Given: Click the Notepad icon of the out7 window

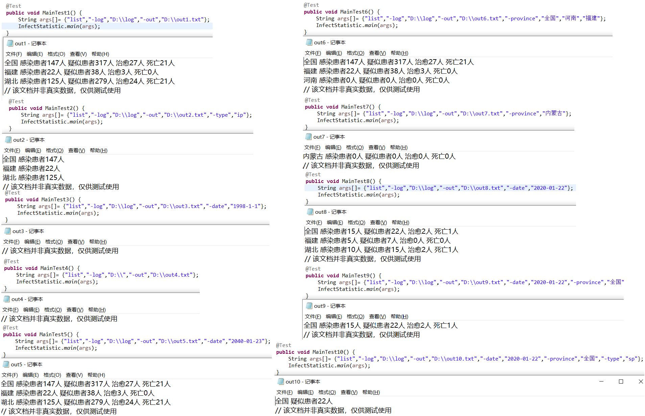Looking at the screenshot, I should (x=309, y=137).
